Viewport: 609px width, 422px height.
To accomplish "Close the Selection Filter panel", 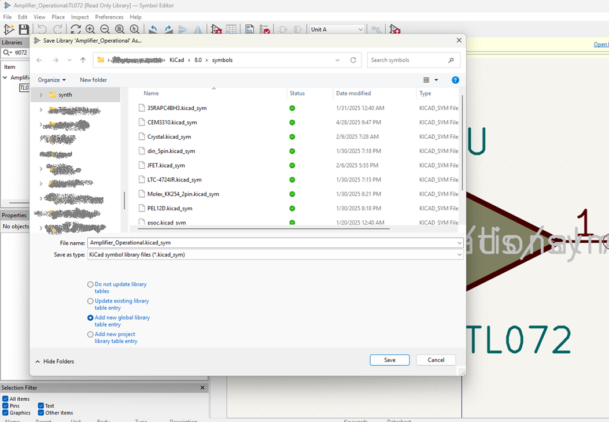I will click(202, 387).
